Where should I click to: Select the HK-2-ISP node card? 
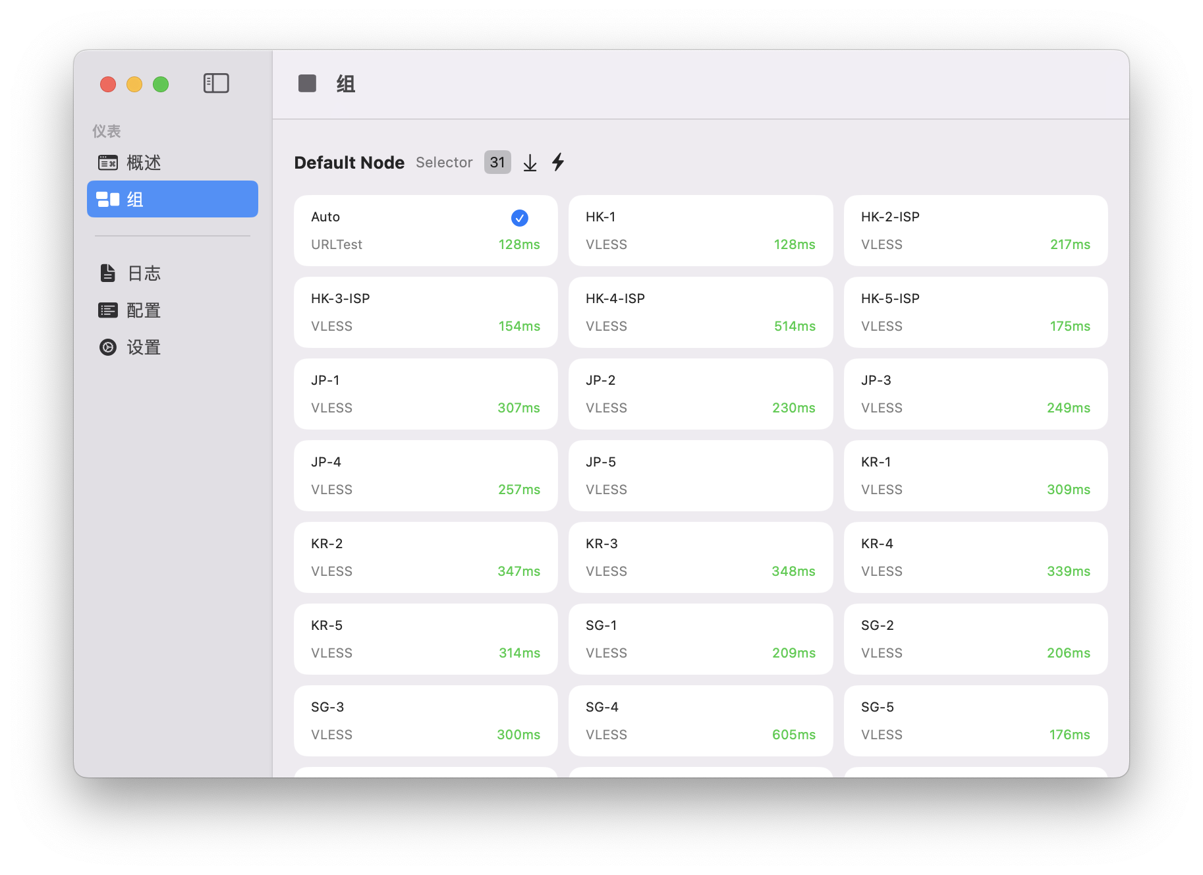point(976,231)
